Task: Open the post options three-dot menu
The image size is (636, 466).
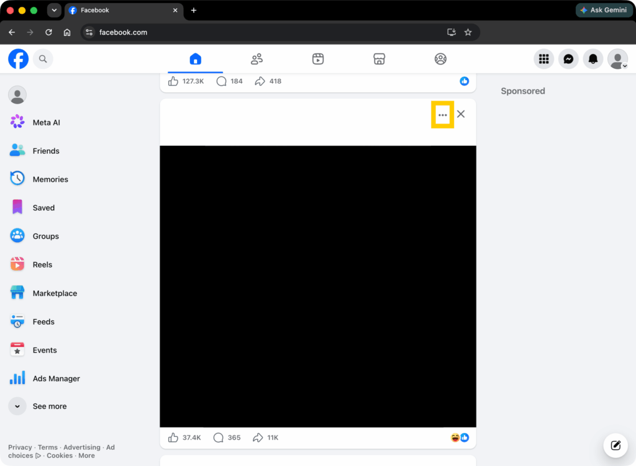Action: (442, 115)
